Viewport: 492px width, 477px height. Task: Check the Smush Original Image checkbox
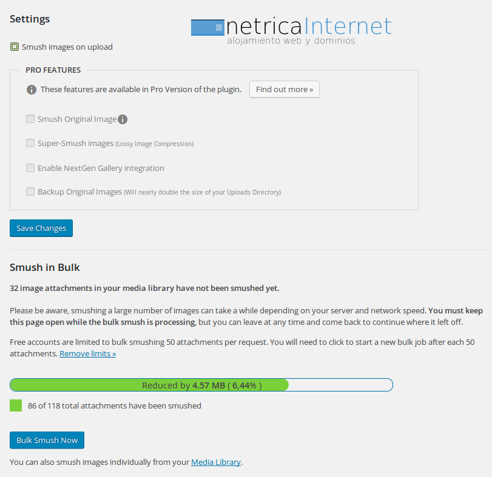pos(30,119)
